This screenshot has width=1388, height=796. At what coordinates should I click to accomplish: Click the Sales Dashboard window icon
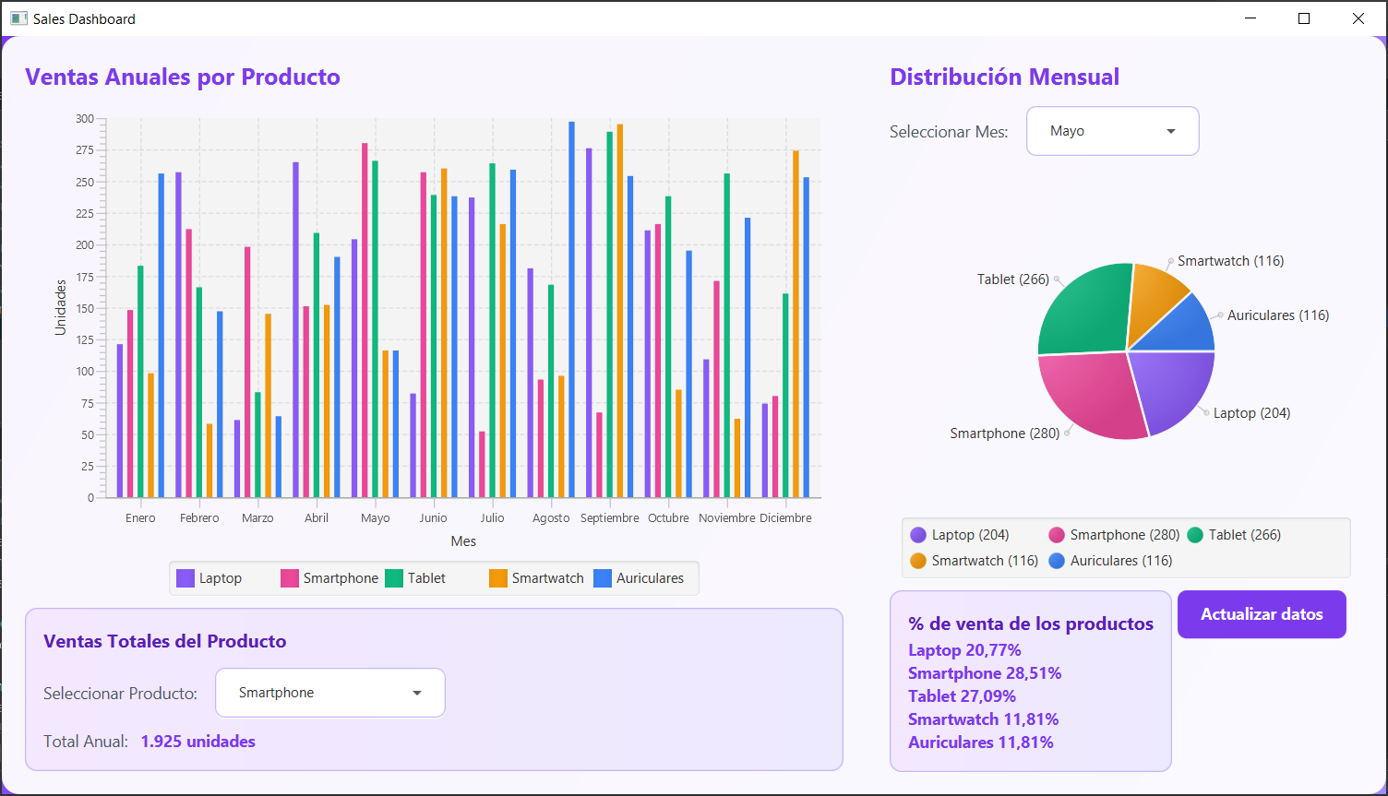pyautogui.click(x=18, y=18)
